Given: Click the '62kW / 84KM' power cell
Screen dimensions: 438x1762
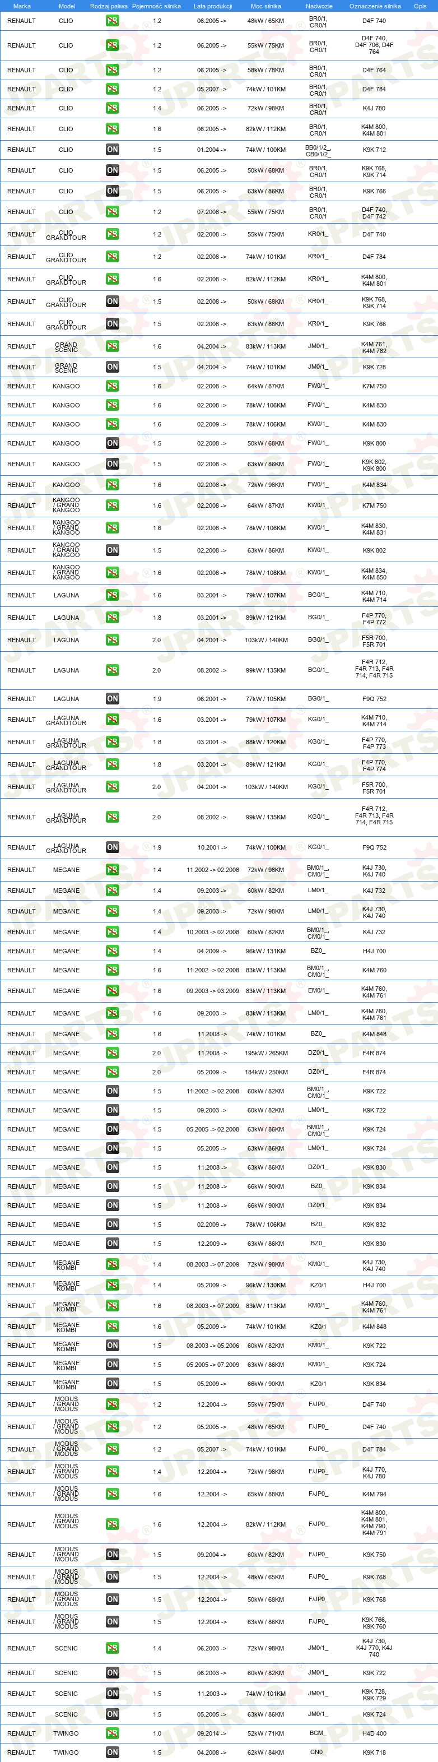Looking at the screenshot, I should pos(266,1752).
